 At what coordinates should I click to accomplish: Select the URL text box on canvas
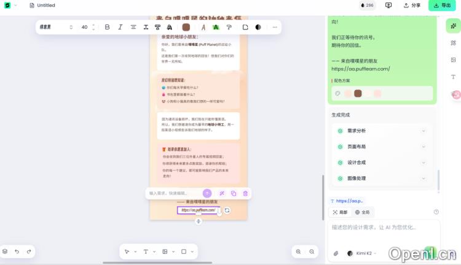(199, 210)
